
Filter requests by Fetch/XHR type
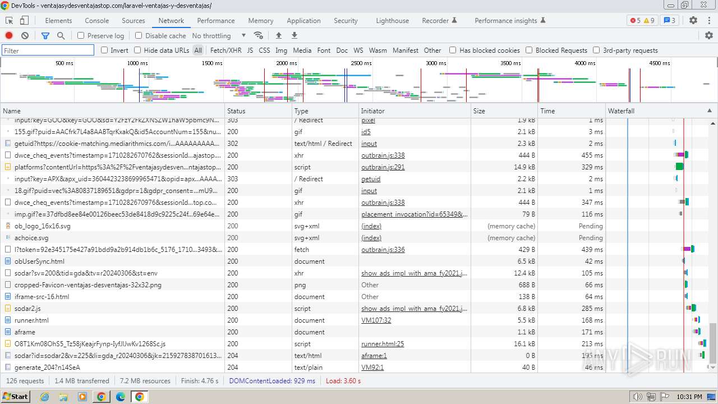pos(226,50)
